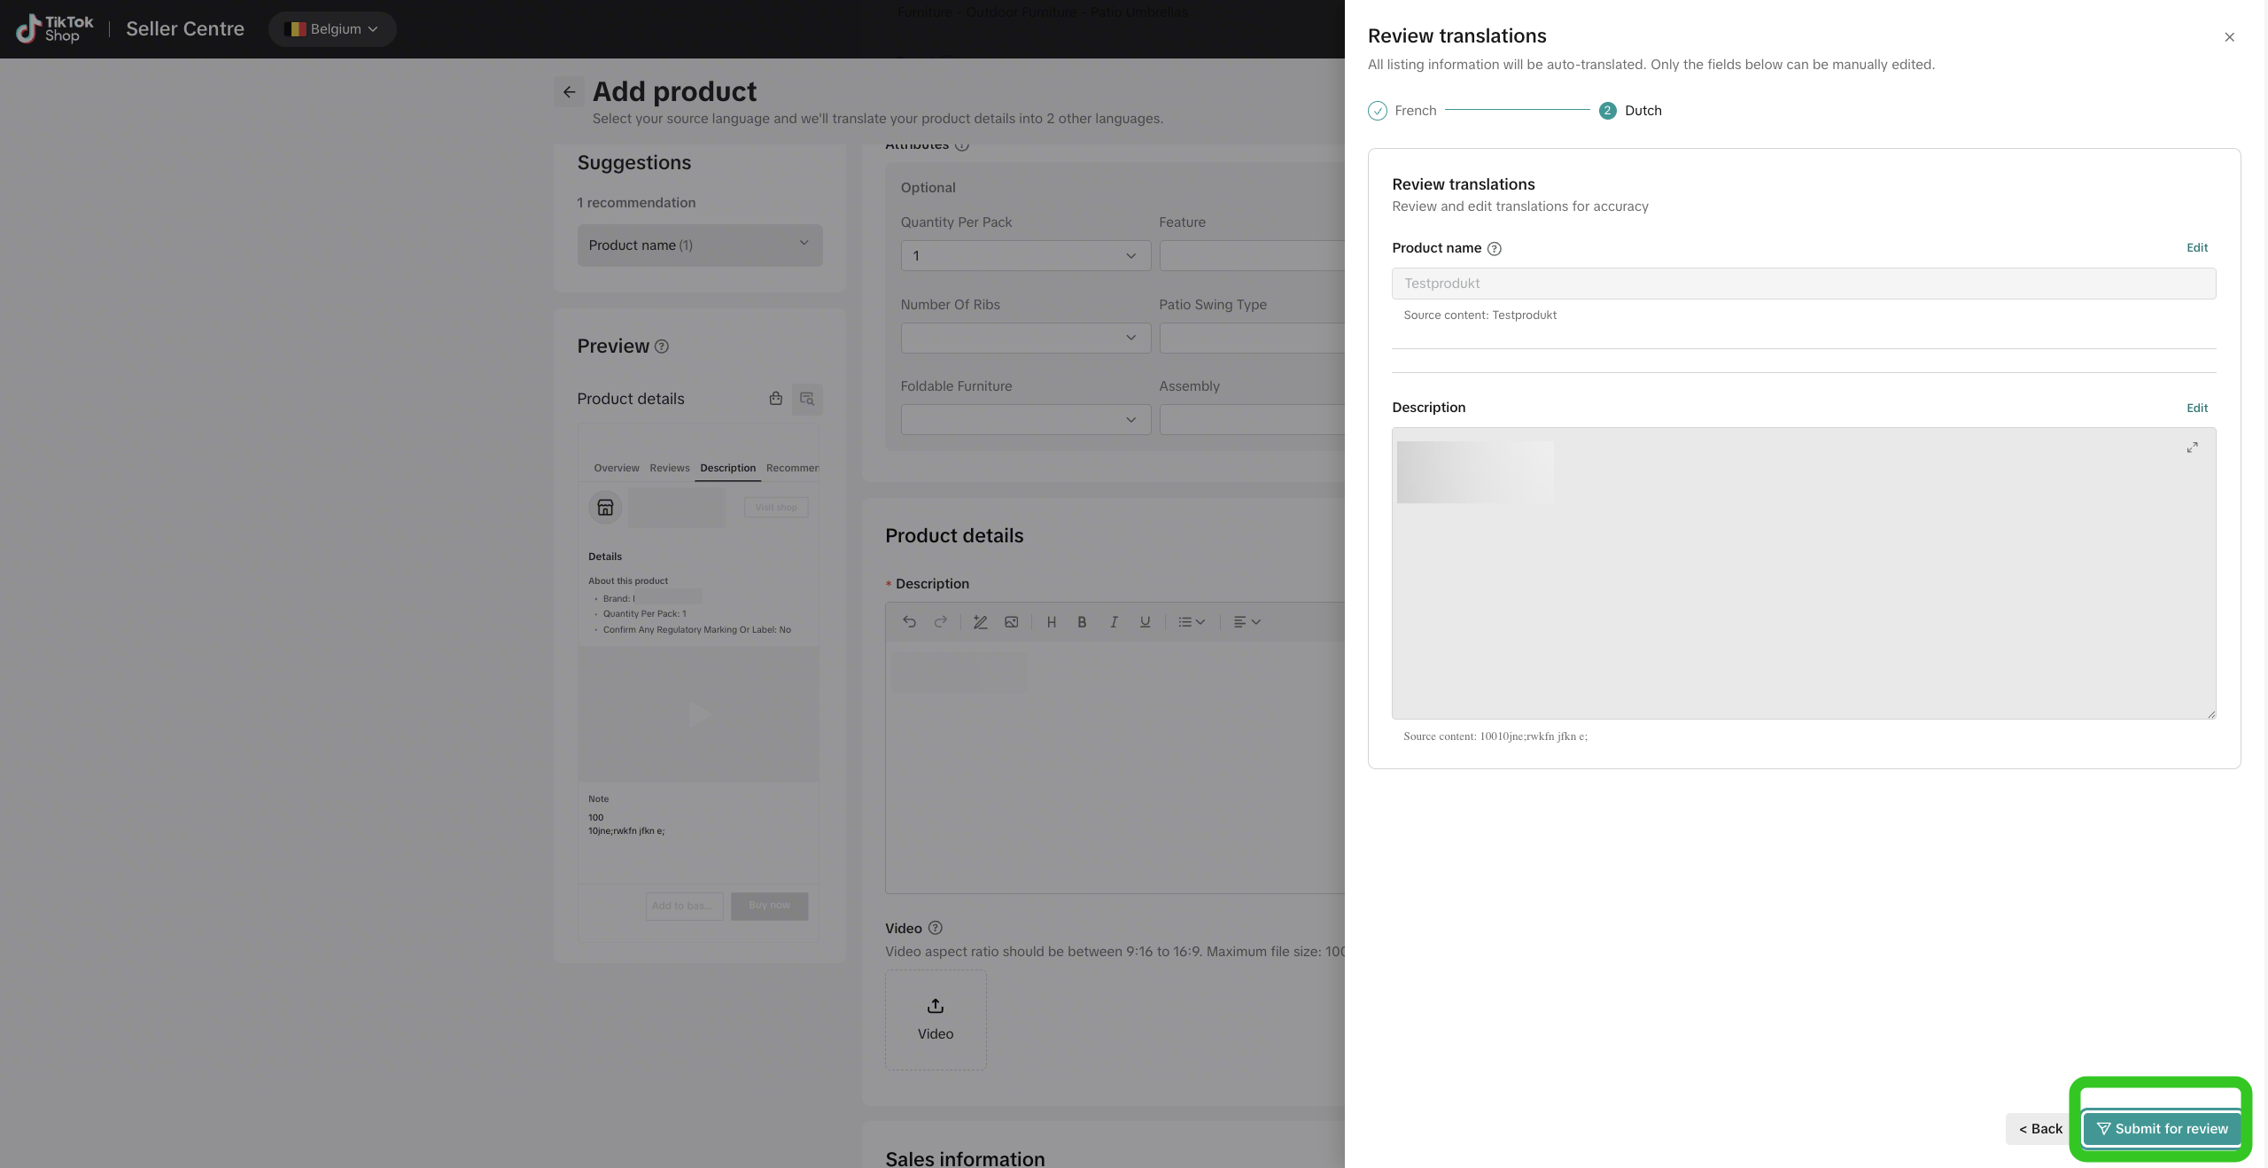2268x1168 pixels.
Task: Open the Number Of Ribs dropdown
Action: 1025,338
